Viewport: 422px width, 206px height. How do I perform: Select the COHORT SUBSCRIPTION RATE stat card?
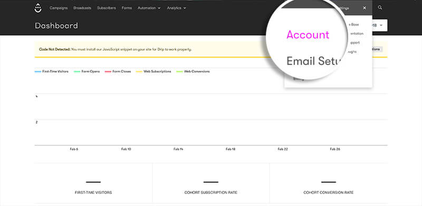point(210,183)
